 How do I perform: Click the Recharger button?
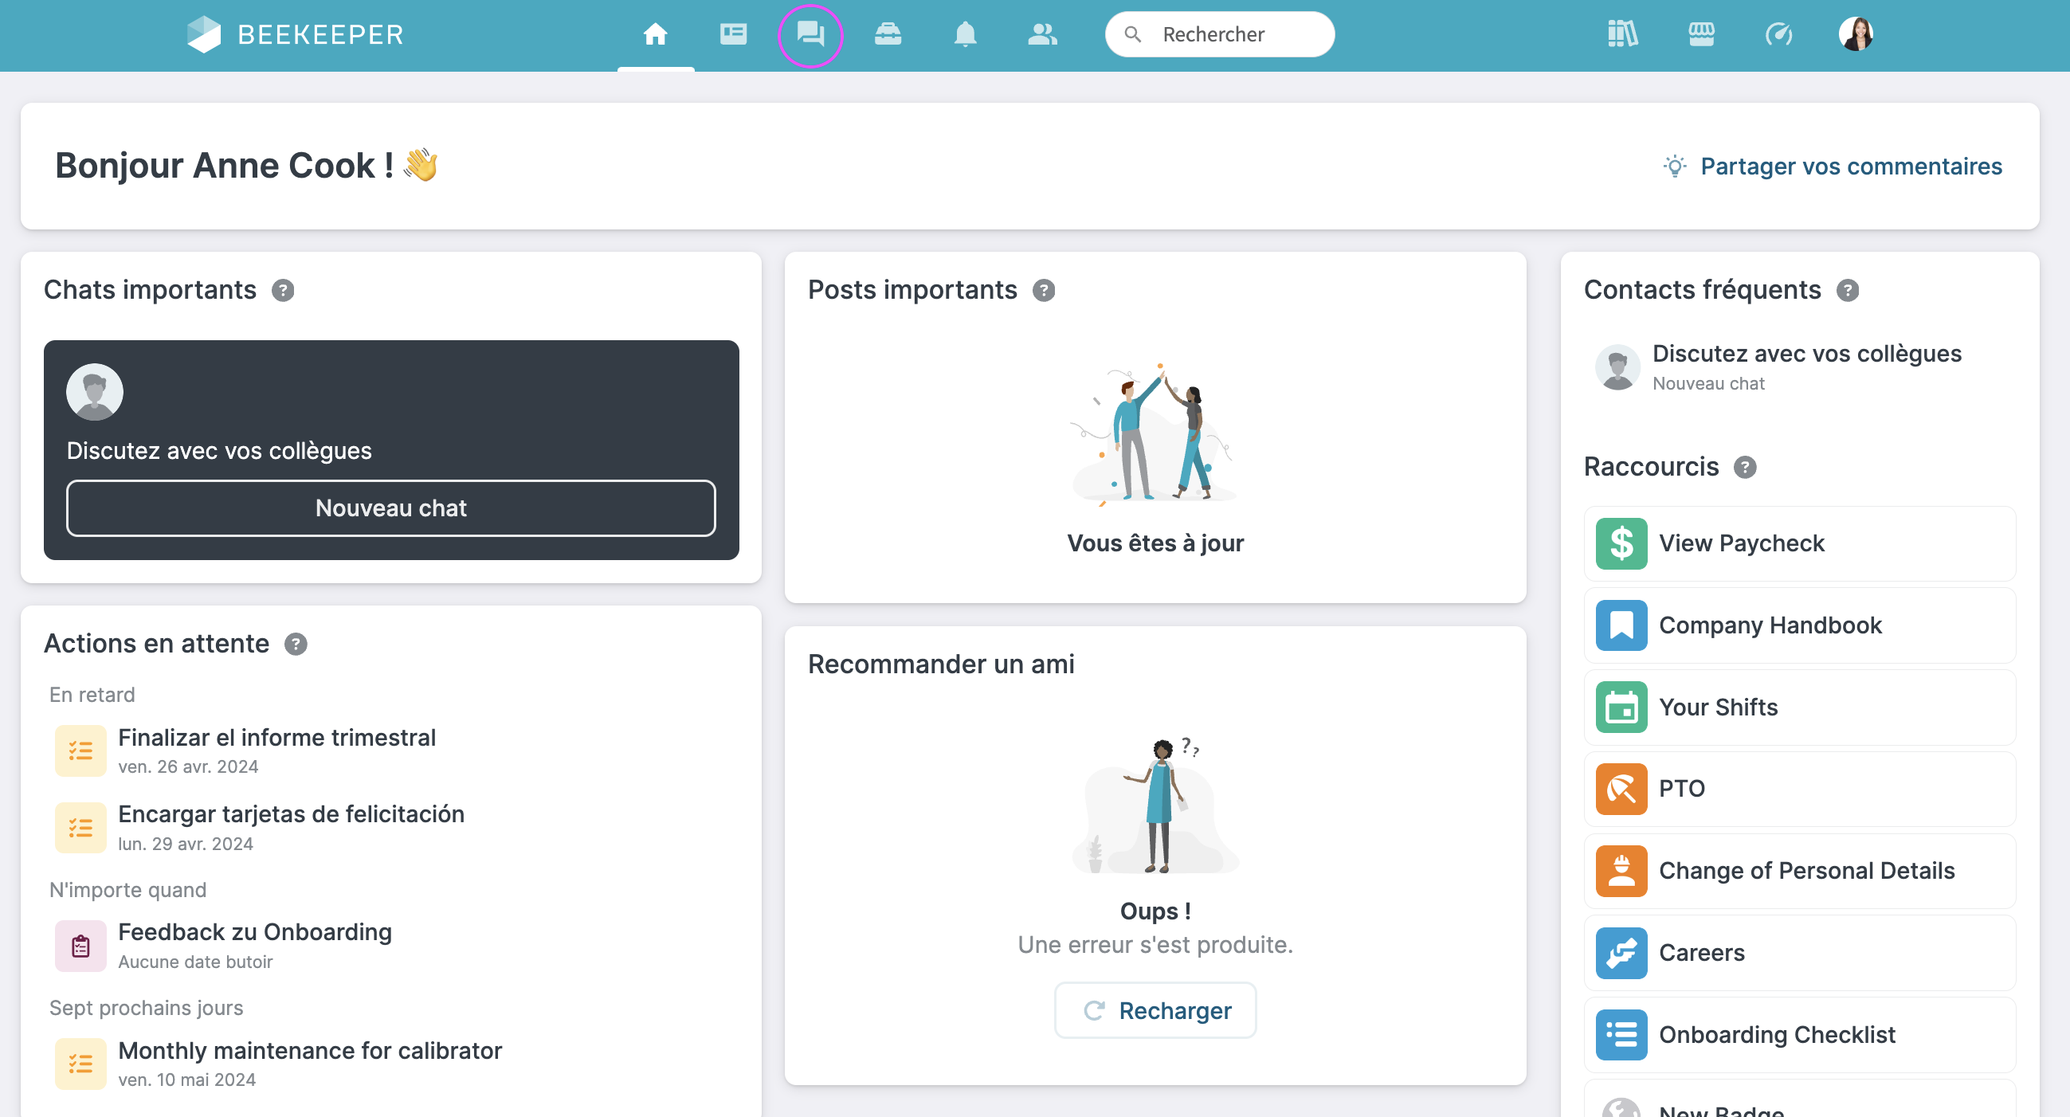(1155, 1010)
